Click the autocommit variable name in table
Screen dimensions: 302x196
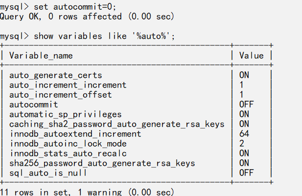(33, 105)
